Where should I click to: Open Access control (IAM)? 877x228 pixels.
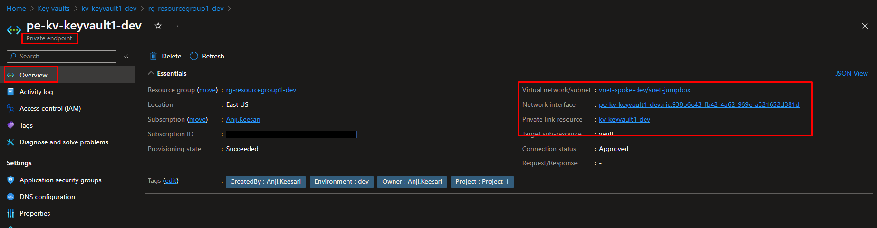50,108
